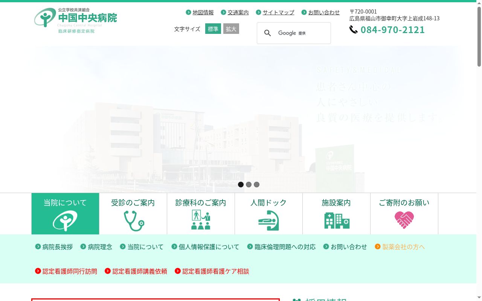Click the pink heart handshake icon

404,220
